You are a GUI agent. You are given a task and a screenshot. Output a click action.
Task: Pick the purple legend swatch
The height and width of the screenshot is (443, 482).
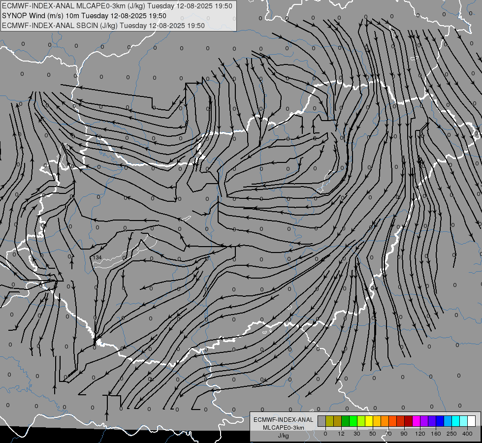click(x=424, y=421)
